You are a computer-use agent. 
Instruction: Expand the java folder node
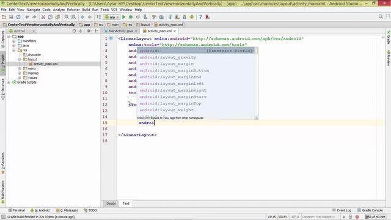click(x=14, y=46)
